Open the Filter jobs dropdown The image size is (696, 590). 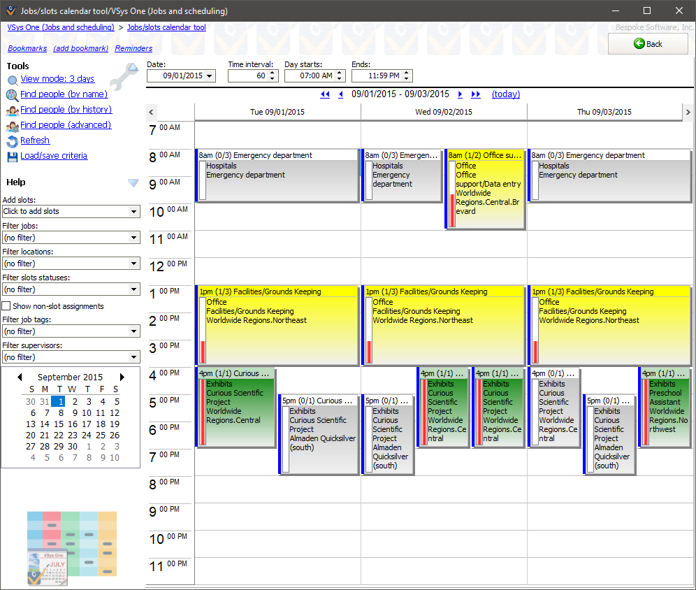(133, 237)
